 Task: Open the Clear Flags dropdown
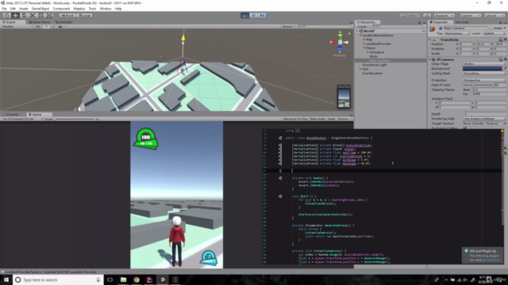coord(484,64)
